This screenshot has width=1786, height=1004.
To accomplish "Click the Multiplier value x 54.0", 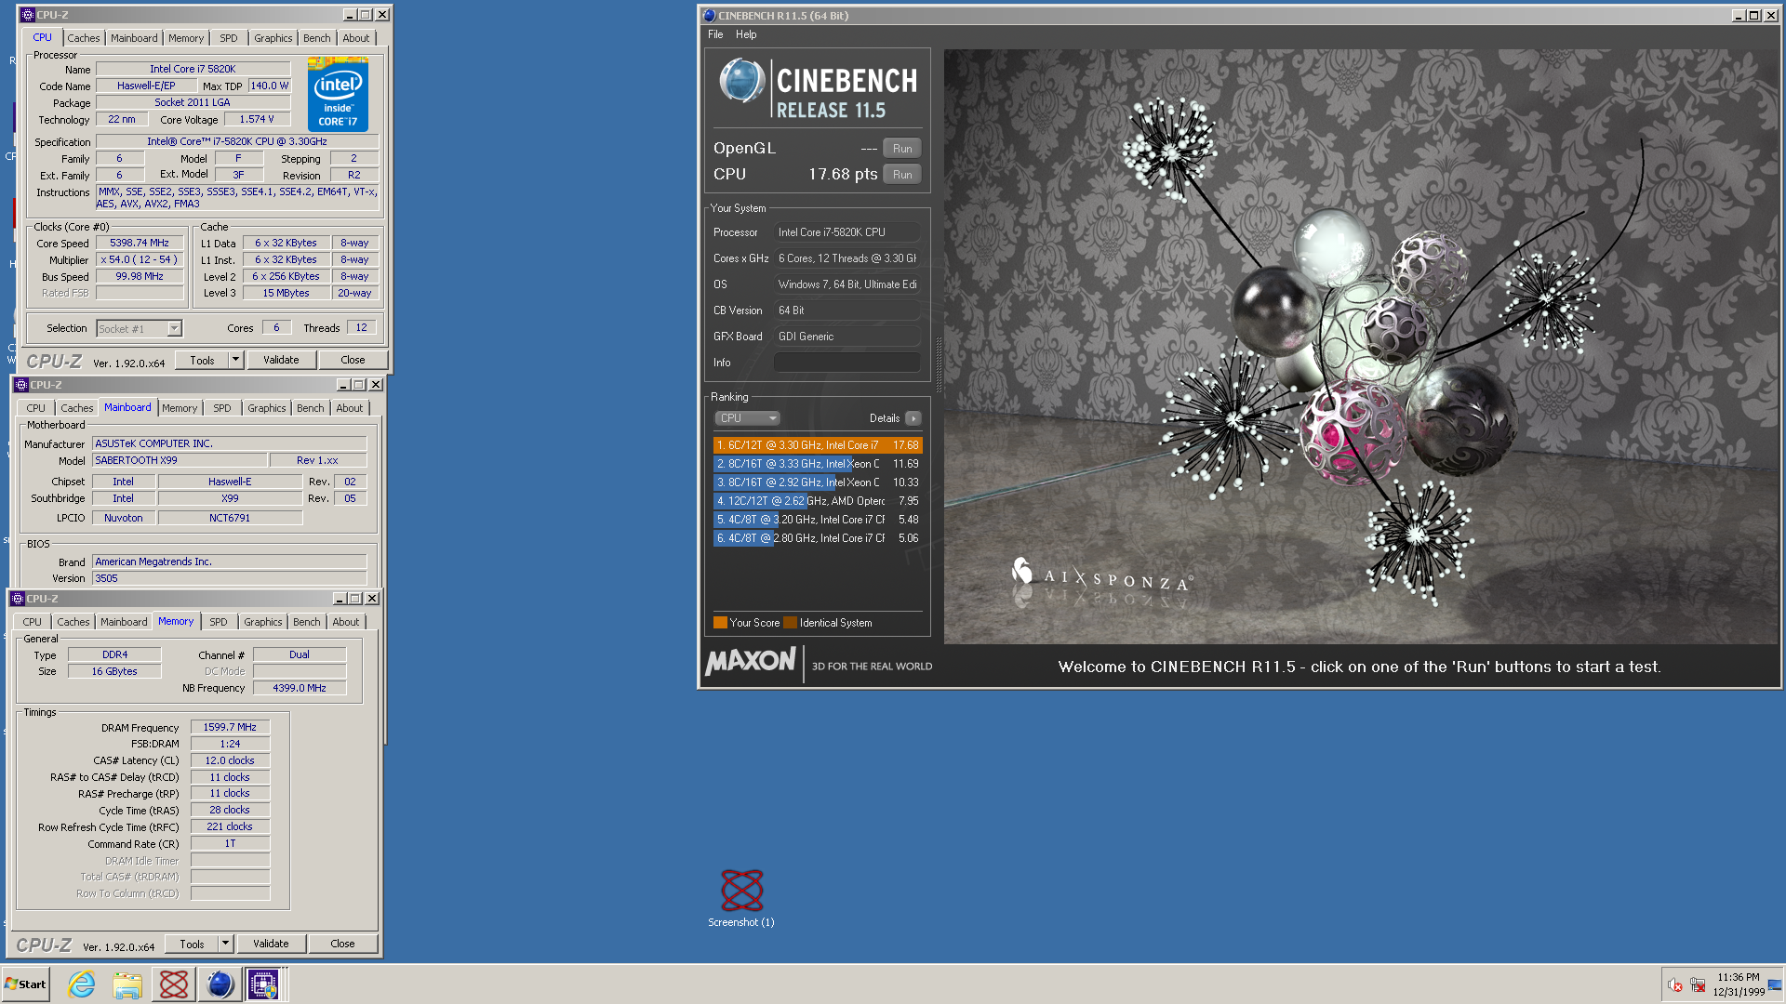I will coord(140,260).
